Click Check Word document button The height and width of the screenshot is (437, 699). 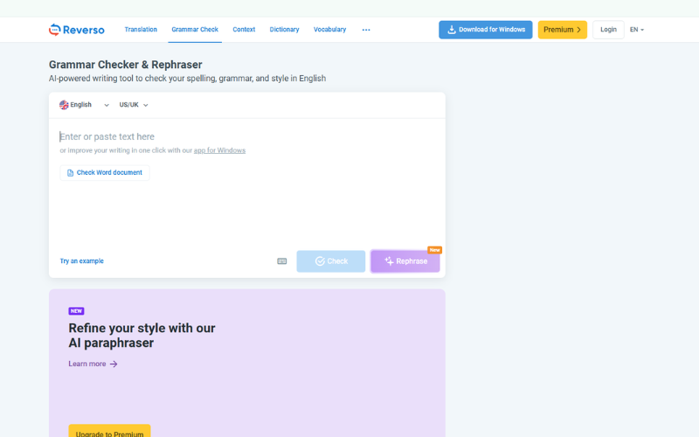click(105, 172)
